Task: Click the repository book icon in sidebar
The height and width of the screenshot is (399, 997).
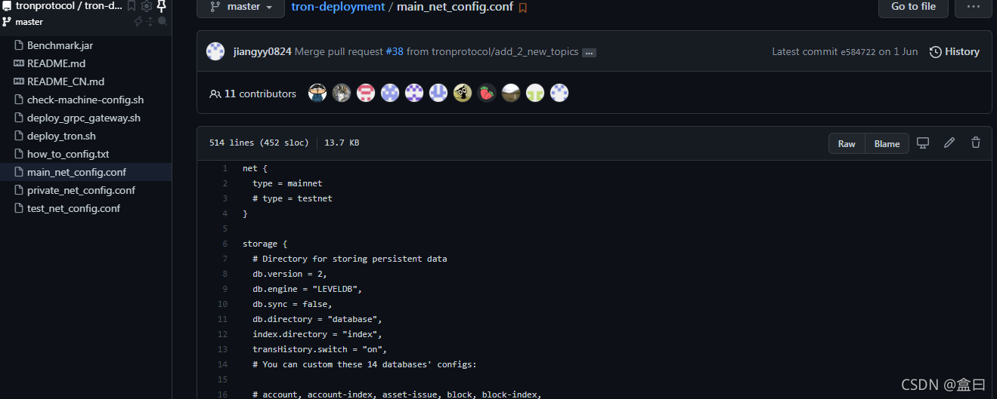Action: (x=7, y=6)
